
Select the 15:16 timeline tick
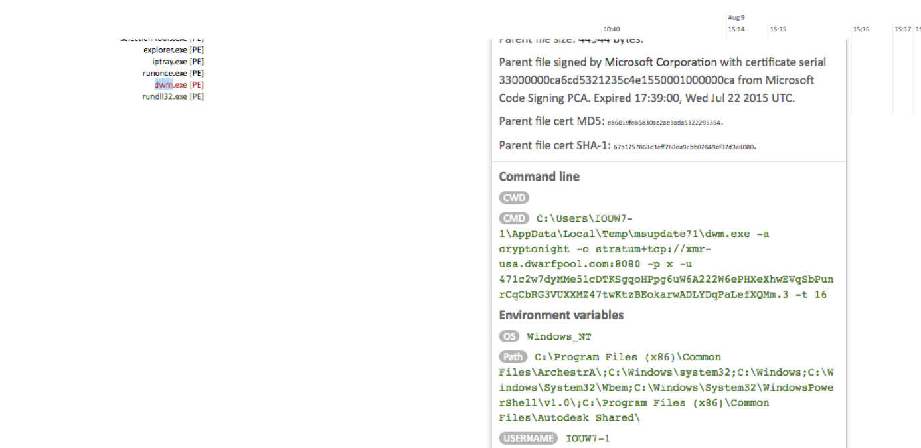(861, 29)
